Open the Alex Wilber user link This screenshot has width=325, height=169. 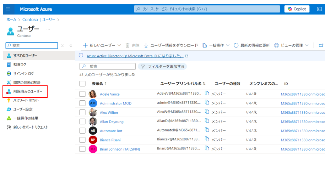[109, 113]
